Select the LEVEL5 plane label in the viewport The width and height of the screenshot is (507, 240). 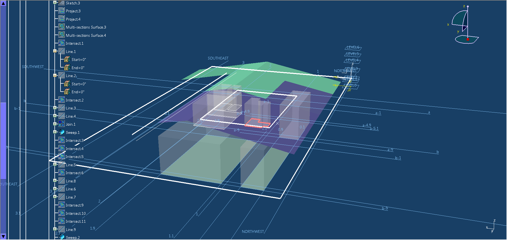[x=352, y=54]
